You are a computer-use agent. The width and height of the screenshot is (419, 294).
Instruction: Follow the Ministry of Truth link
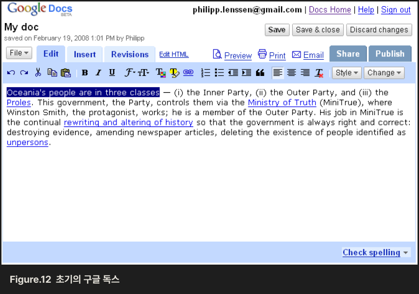coord(282,102)
